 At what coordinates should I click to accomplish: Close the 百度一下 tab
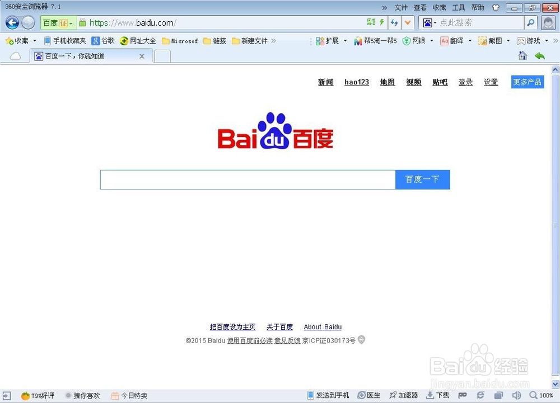click(x=142, y=56)
